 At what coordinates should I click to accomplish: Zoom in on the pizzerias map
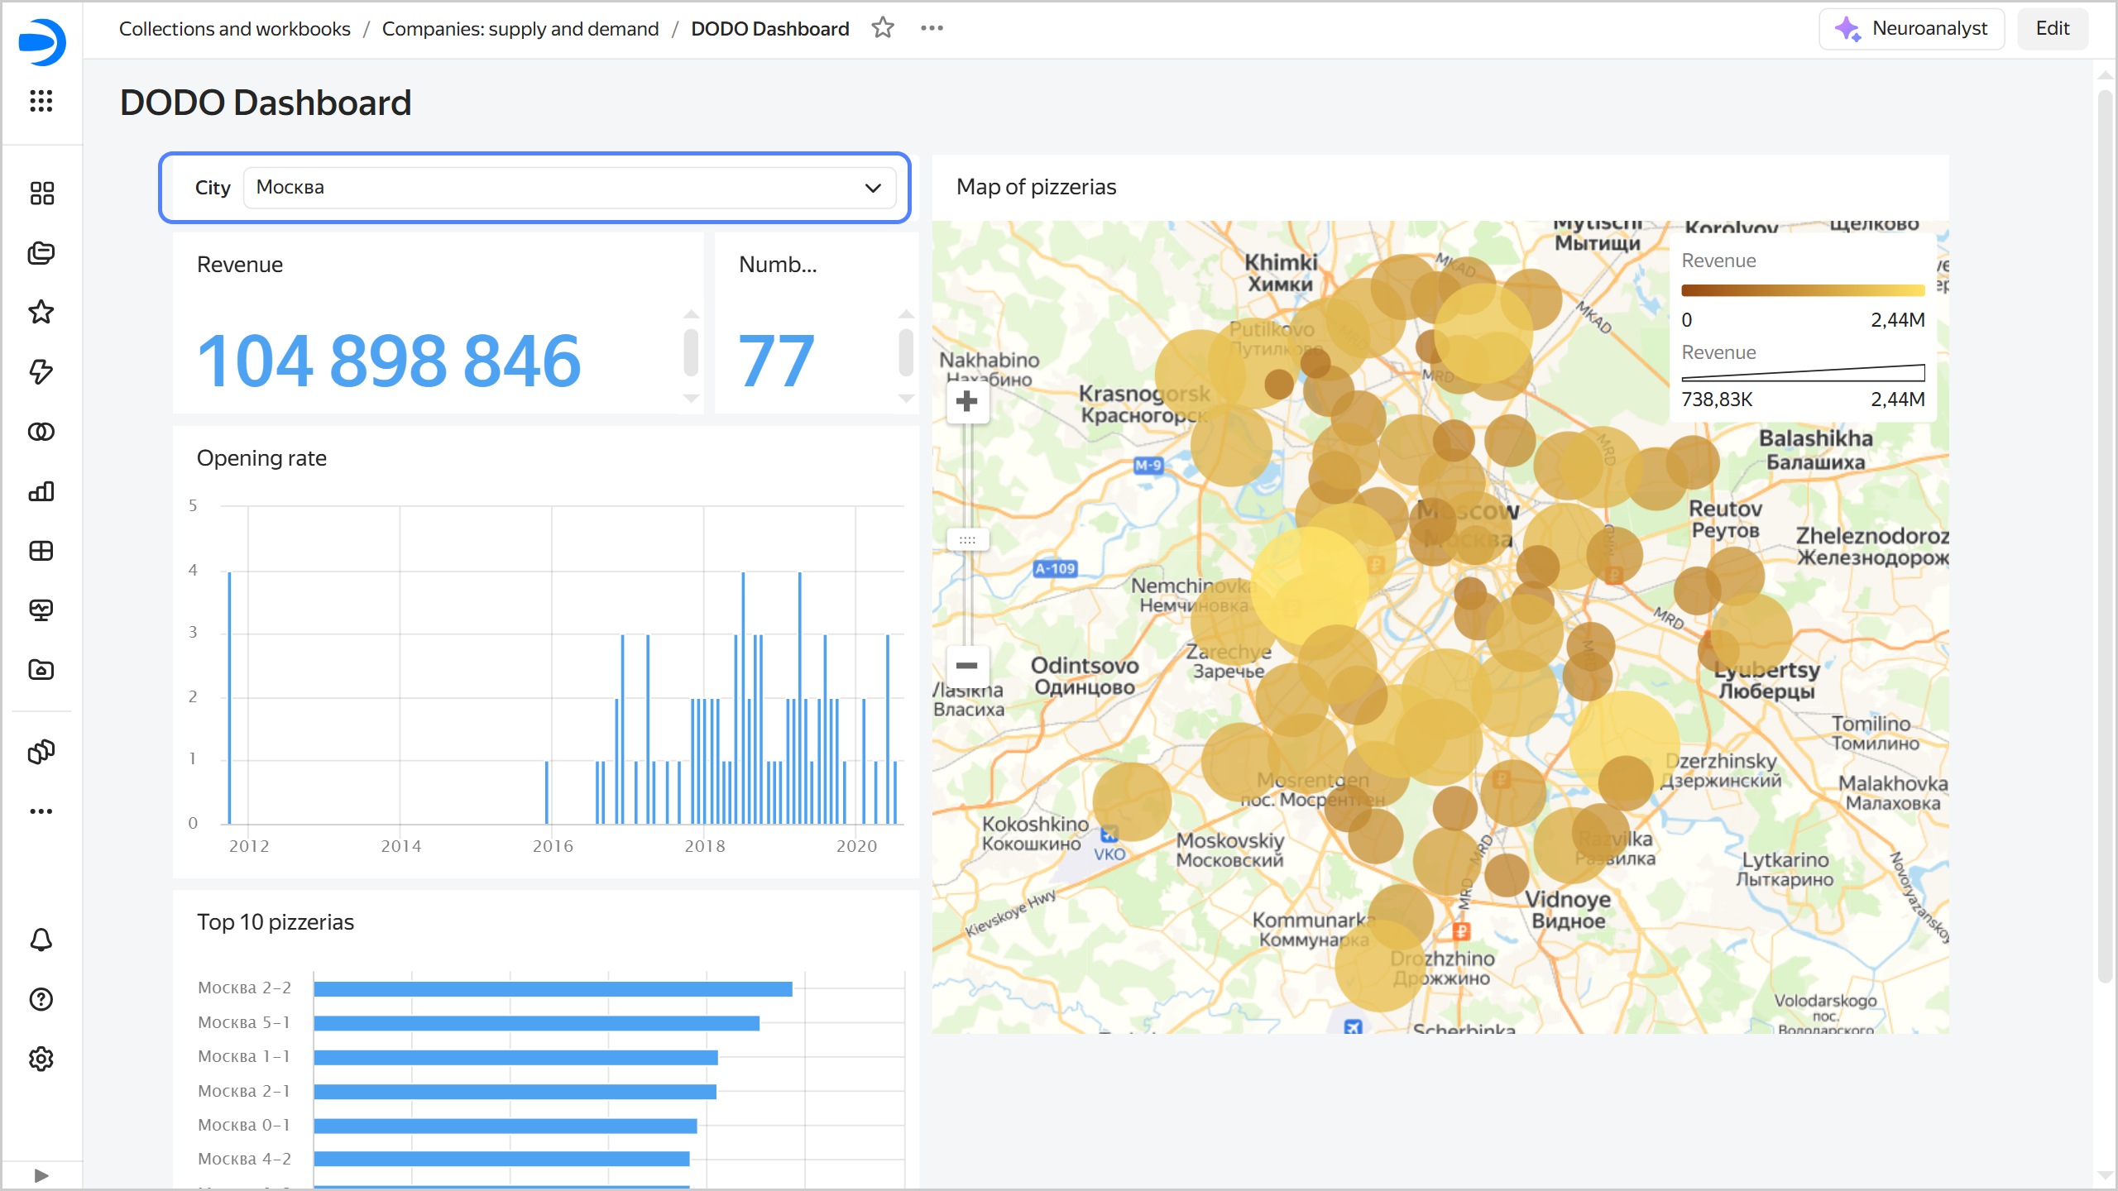[966, 402]
